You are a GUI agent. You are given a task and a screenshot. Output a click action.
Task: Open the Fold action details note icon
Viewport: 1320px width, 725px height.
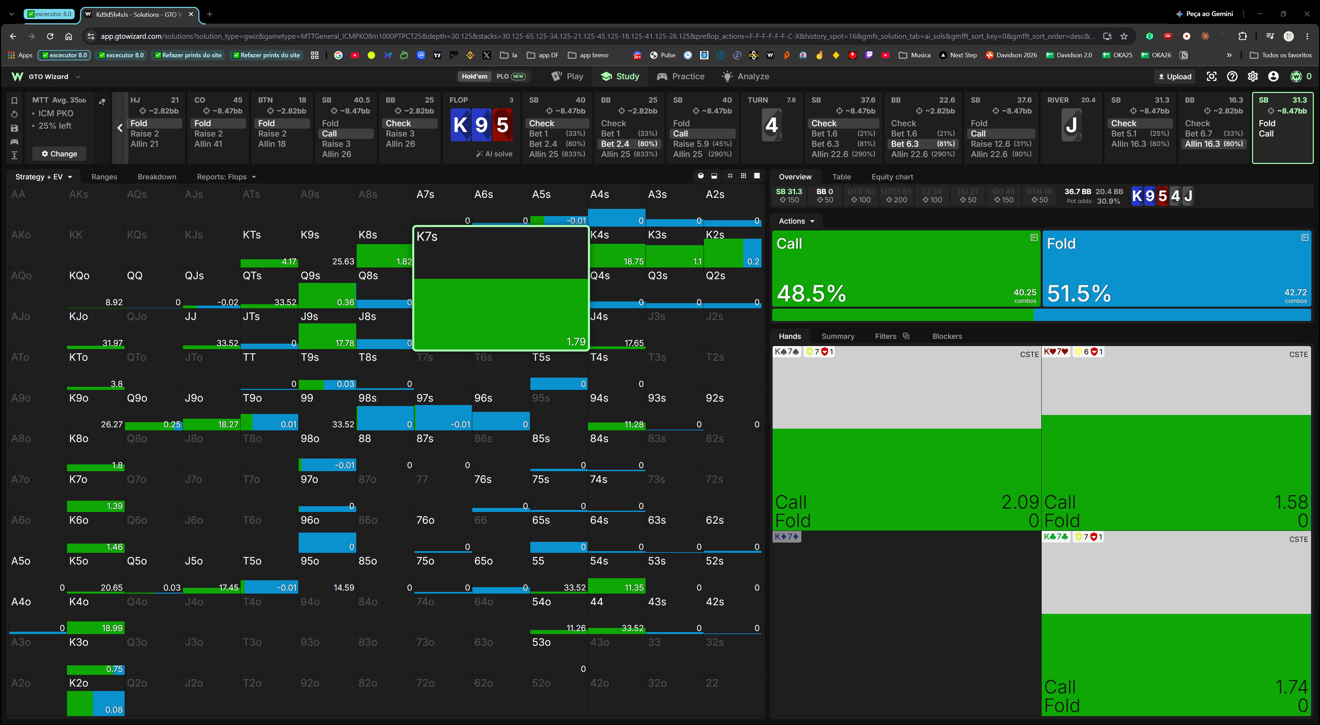click(1304, 238)
